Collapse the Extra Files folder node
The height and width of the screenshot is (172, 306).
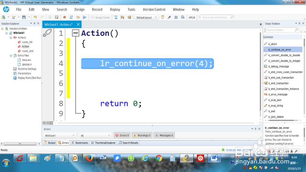point(11,55)
